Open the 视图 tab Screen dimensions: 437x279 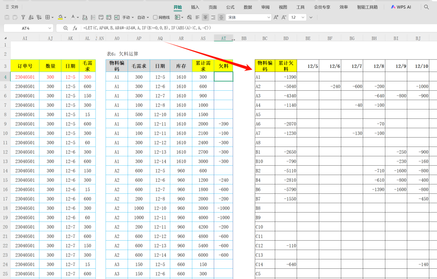(283, 7)
